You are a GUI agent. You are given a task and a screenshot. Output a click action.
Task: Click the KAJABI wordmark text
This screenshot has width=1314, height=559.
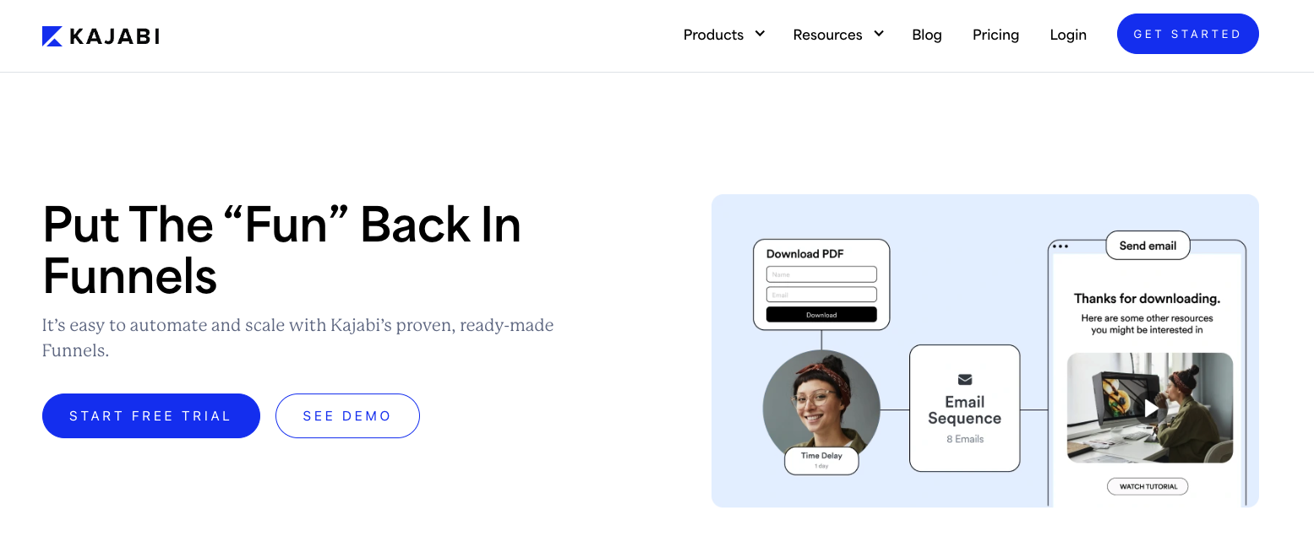pyautogui.click(x=114, y=36)
